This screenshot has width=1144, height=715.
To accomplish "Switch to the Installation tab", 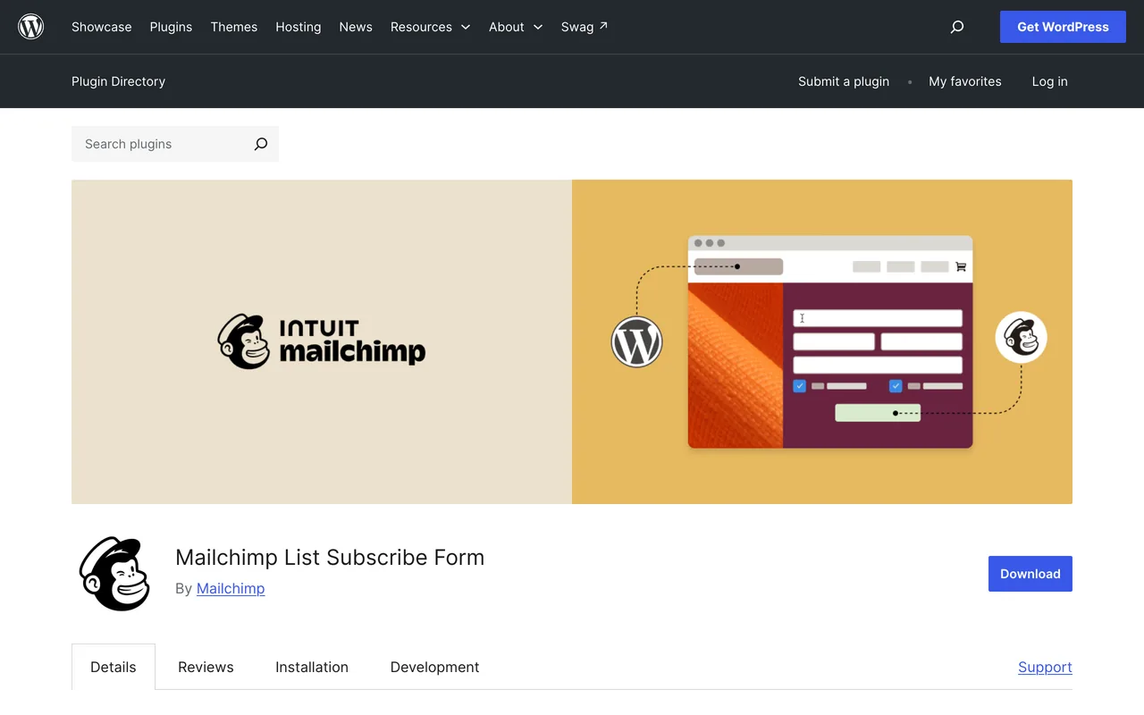I will pyautogui.click(x=312, y=667).
